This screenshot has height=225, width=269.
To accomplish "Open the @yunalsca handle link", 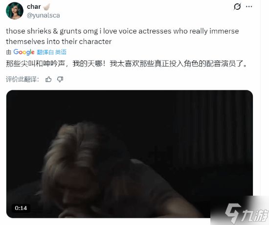I will 44,16.
